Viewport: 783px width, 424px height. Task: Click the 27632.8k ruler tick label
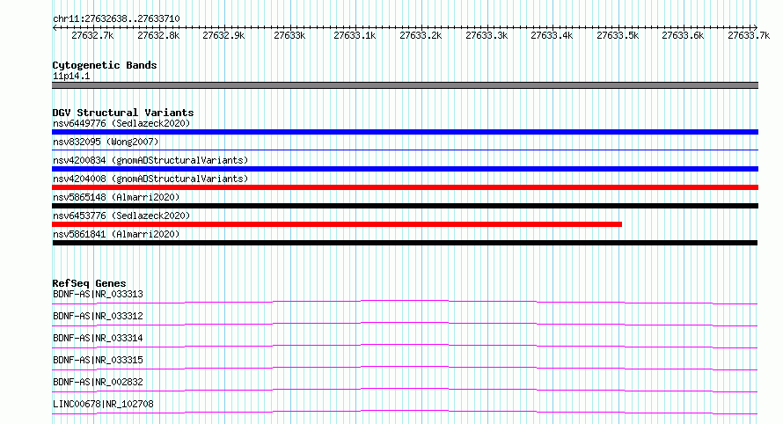[x=158, y=35]
